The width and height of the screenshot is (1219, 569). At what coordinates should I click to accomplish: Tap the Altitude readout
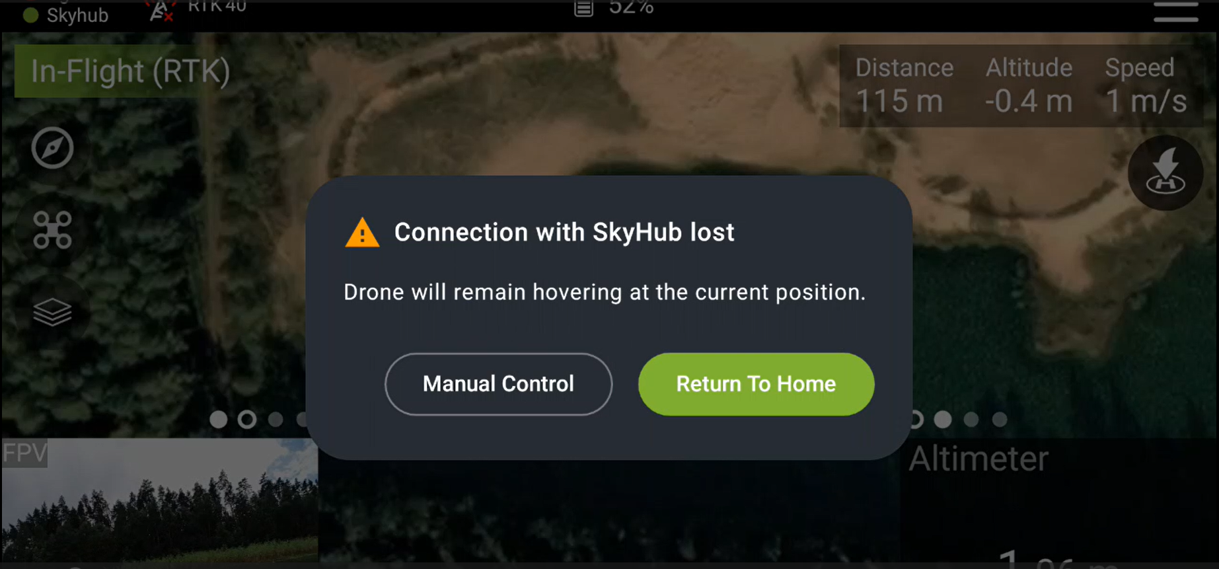(1029, 86)
